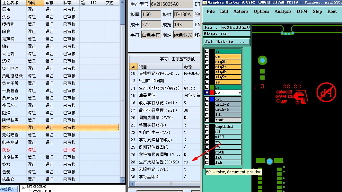Select parameter row 21 单面字符(Y/N)
This screenshot has height=192, width=342.
(165, 125)
